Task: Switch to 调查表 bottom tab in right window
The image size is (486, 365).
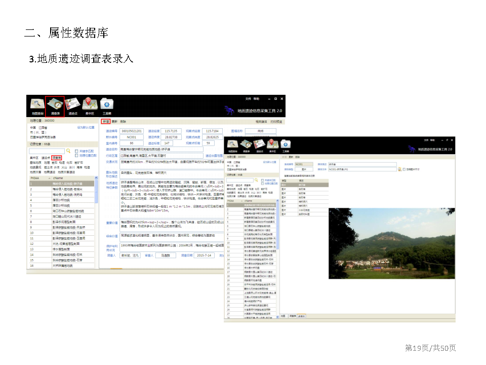Action: coord(293,316)
